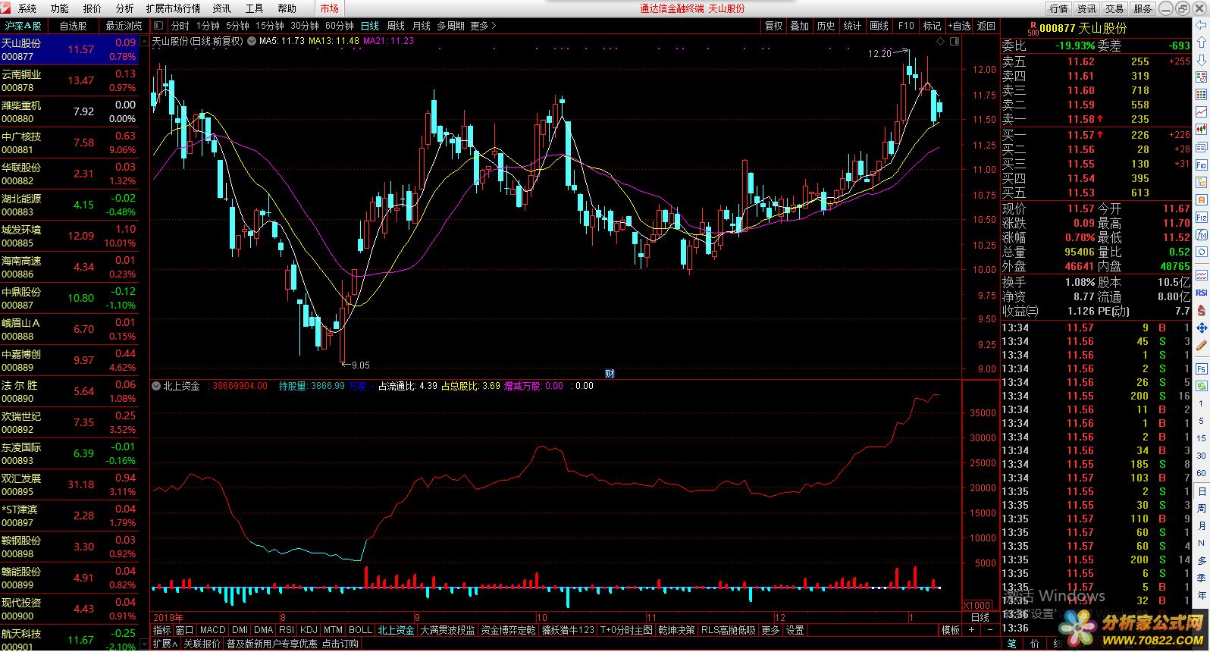This screenshot has height=652, width=1210.
Task: Click the back arrow icon in right sidebar
Action: click(x=1202, y=25)
